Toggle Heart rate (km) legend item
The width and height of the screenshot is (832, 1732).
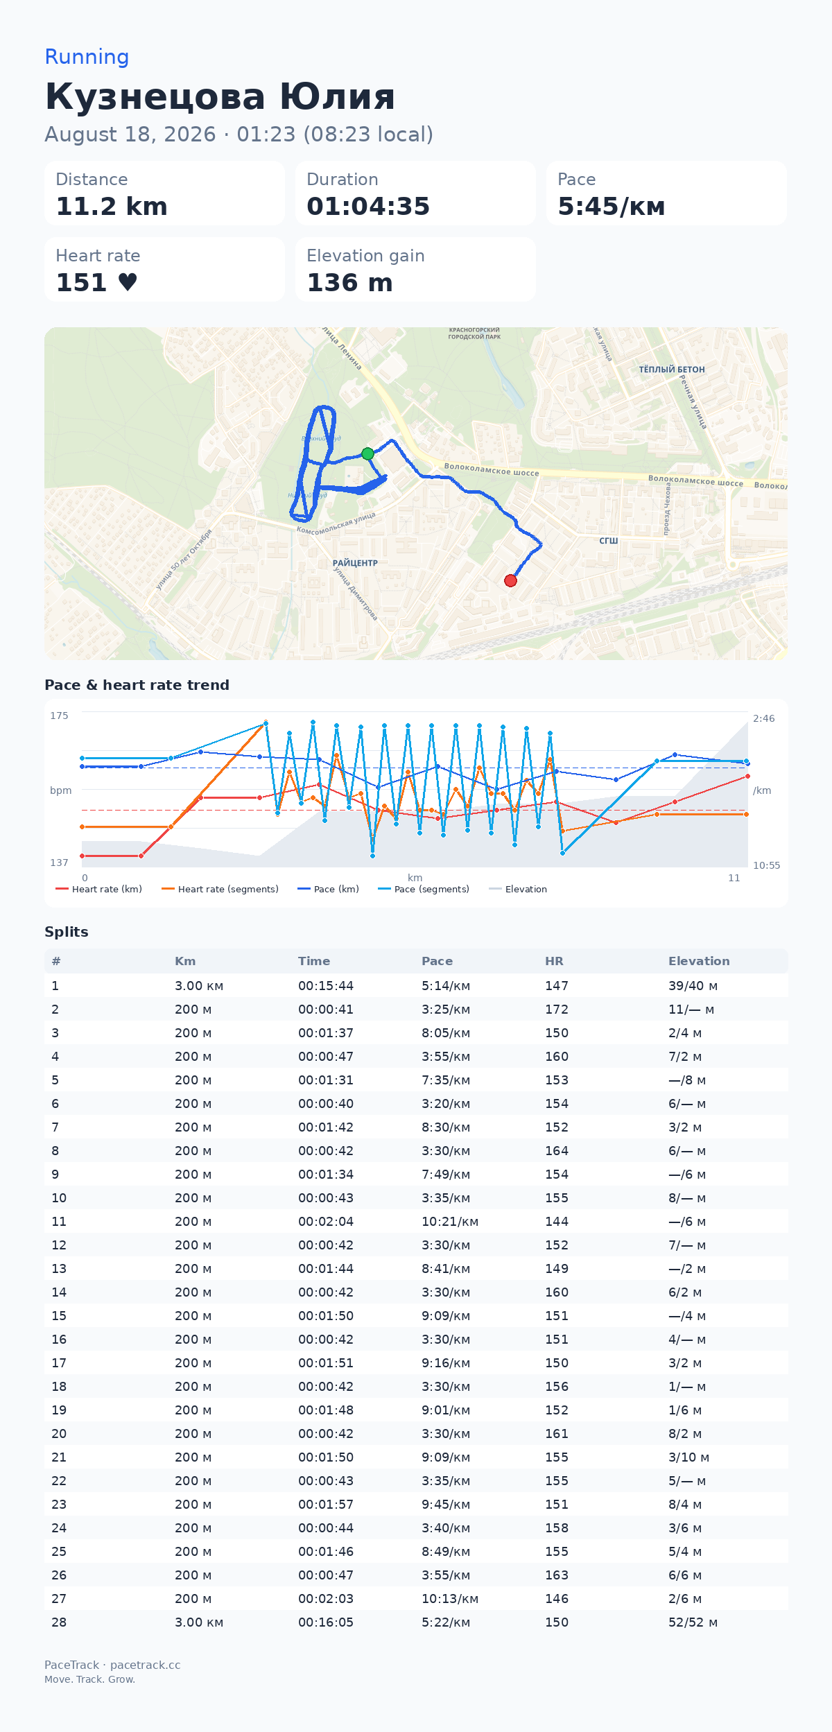coord(98,889)
